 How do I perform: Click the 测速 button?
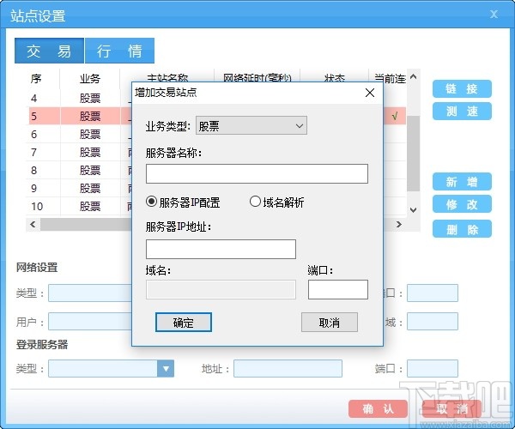click(x=462, y=112)
